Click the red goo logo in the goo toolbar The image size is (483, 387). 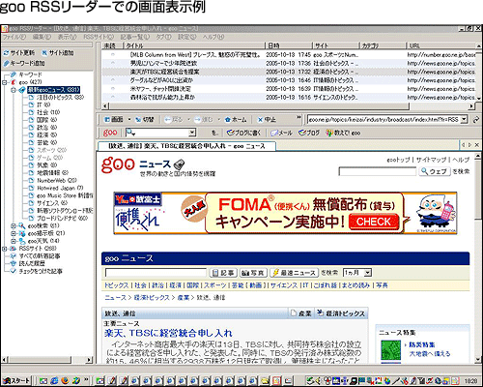click(x=110, y=133)
